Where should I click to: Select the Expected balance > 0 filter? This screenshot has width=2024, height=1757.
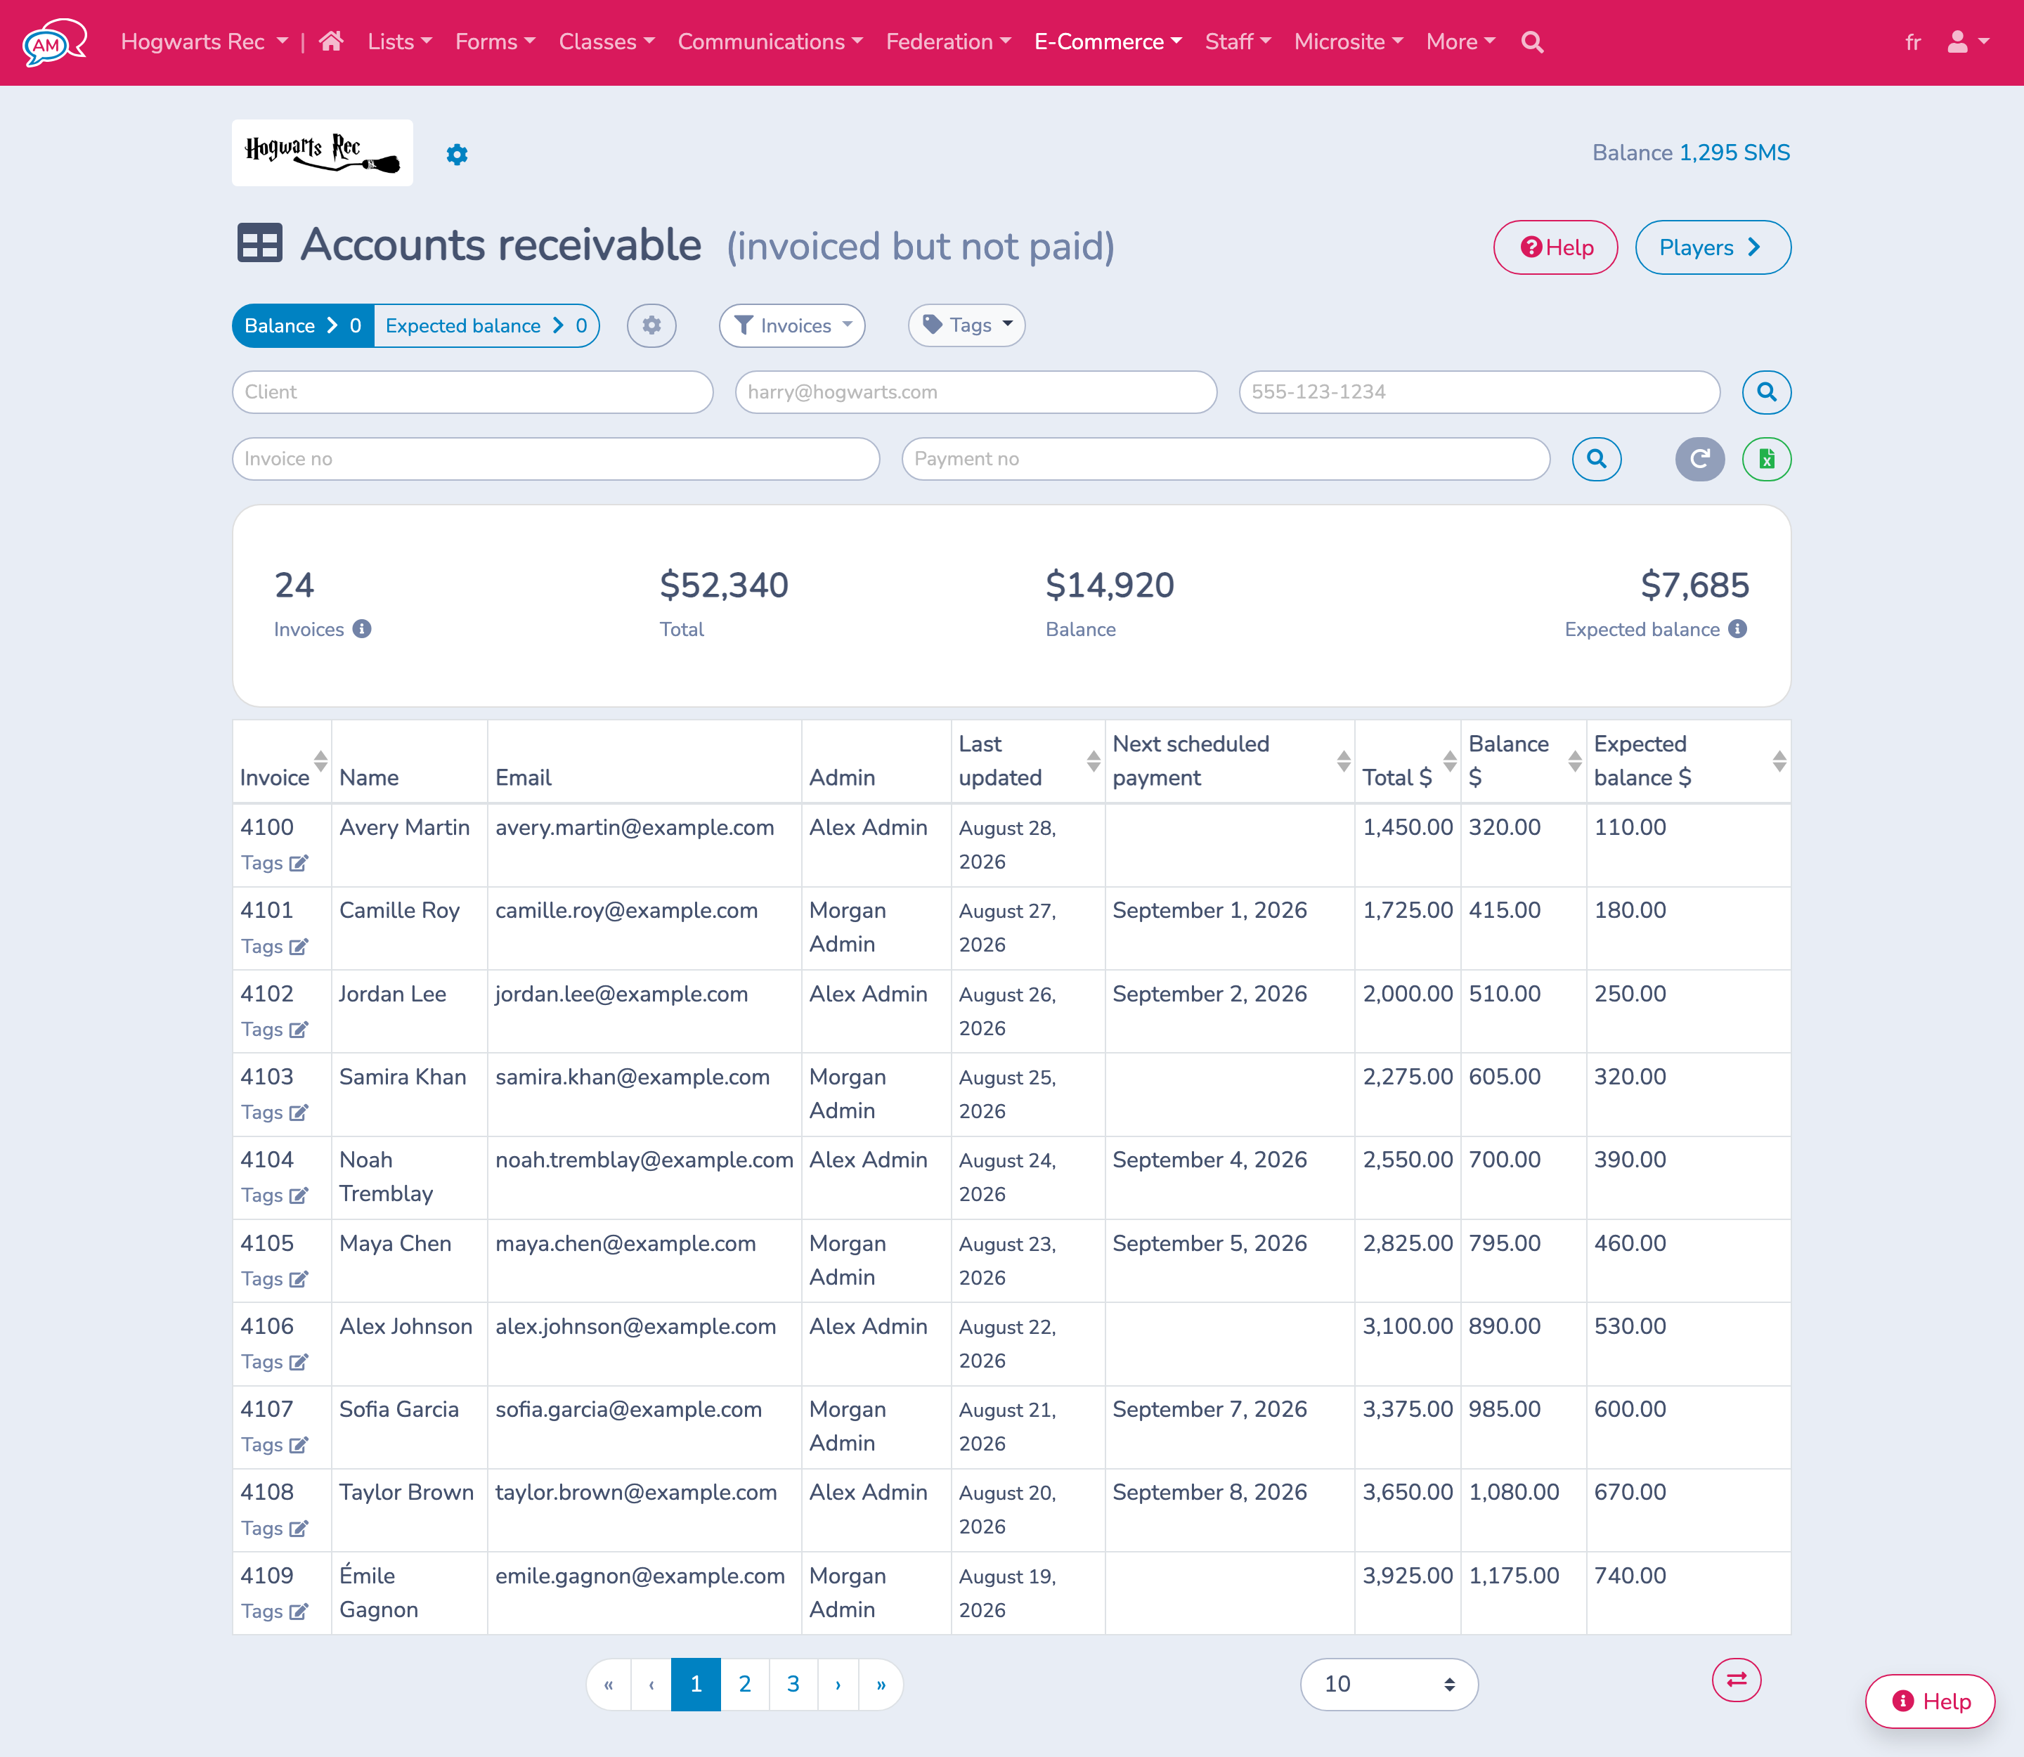coord(486,325)
